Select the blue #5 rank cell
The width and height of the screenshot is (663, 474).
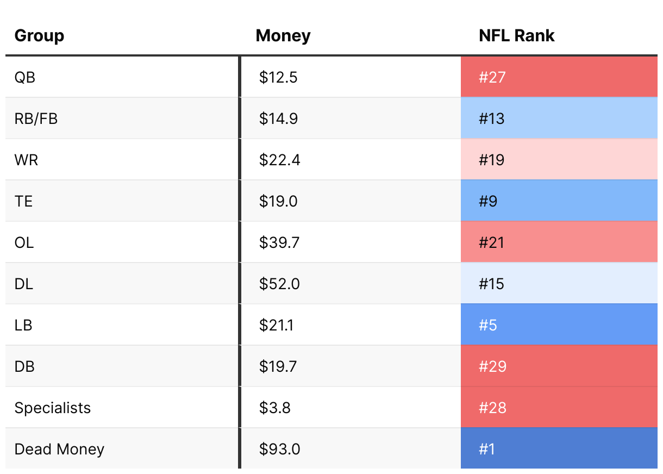pyautogui.click(x=559, y=325)
